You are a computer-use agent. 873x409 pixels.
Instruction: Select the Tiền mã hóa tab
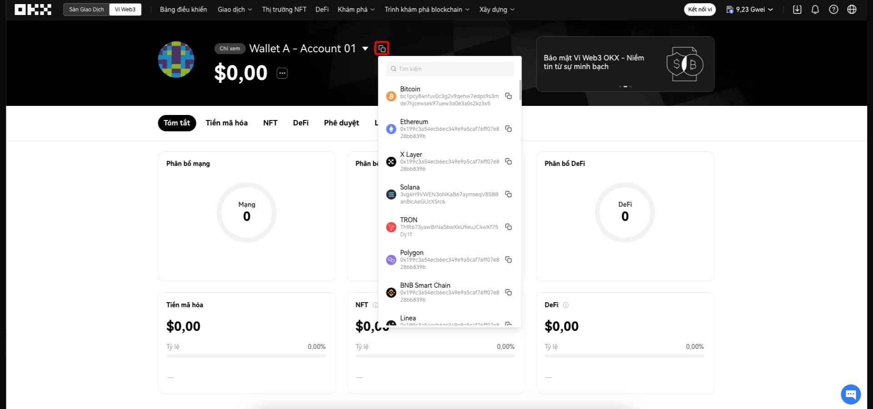226,123
